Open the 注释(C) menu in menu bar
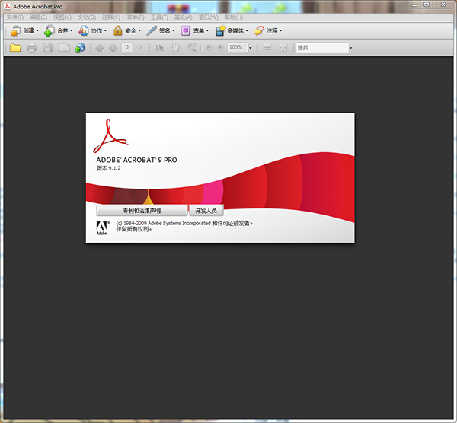Screen dimensions: 457x423 tap(111, 17)
